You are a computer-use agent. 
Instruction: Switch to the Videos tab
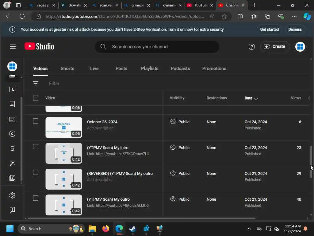(x=40, y=69)
